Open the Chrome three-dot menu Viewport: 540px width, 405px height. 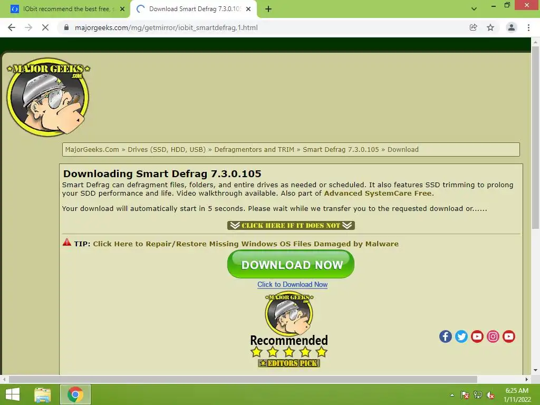click(x=528, y=27)
